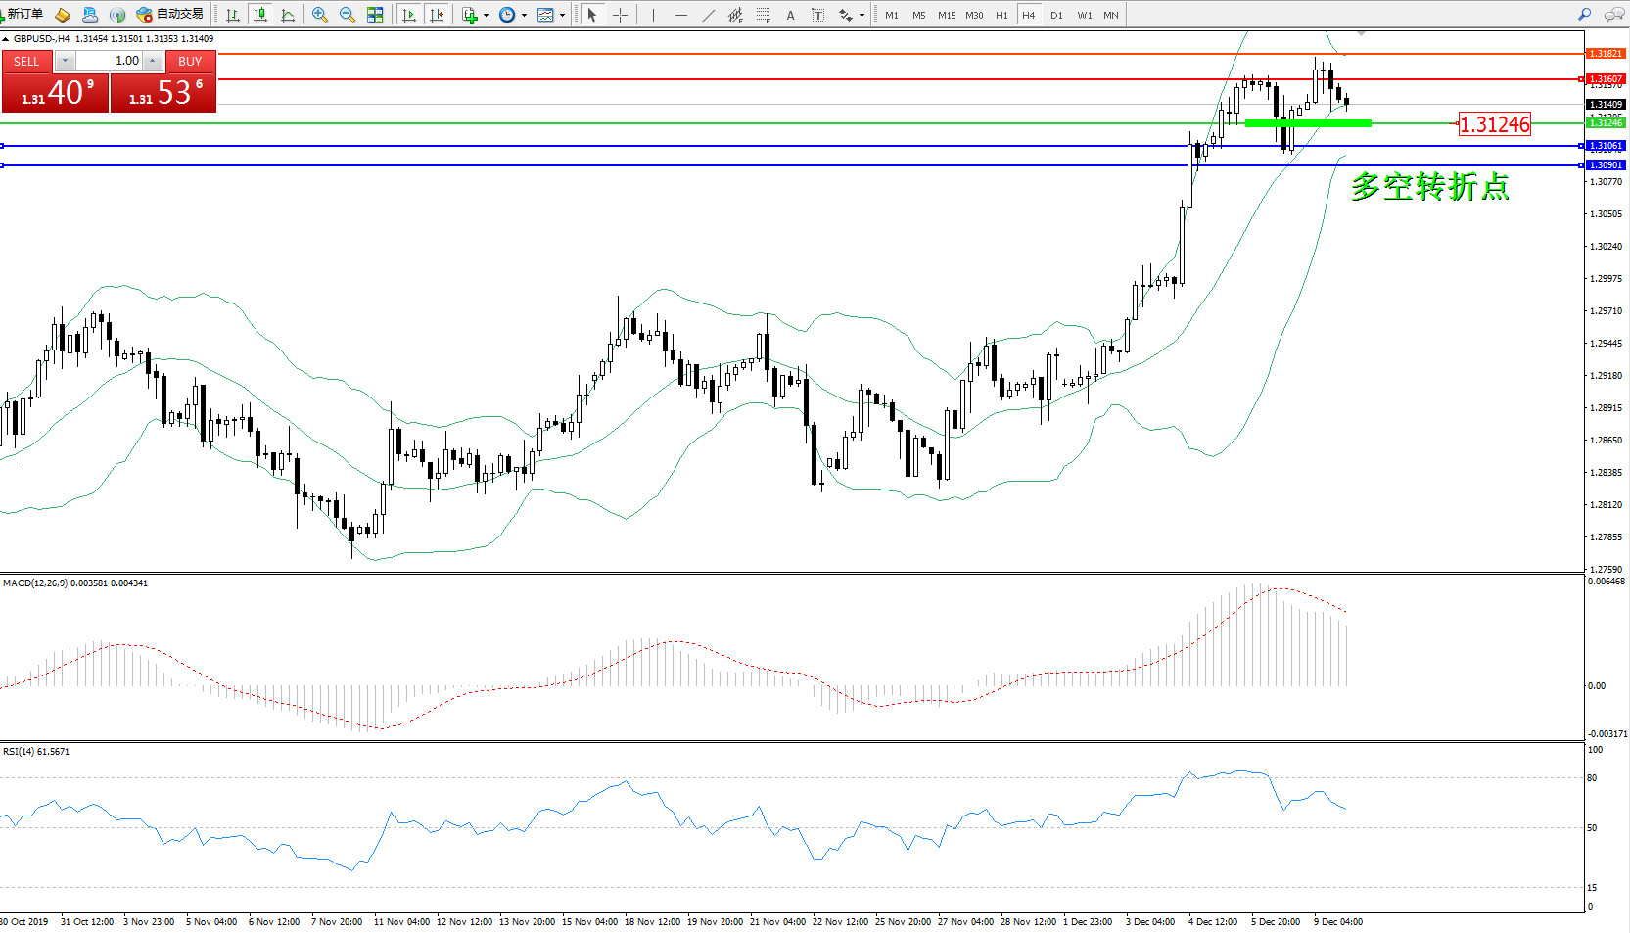Viewport: 1630px width, 933px height.
Task: Select the text label 'A' tool
Action: [790, 15]
